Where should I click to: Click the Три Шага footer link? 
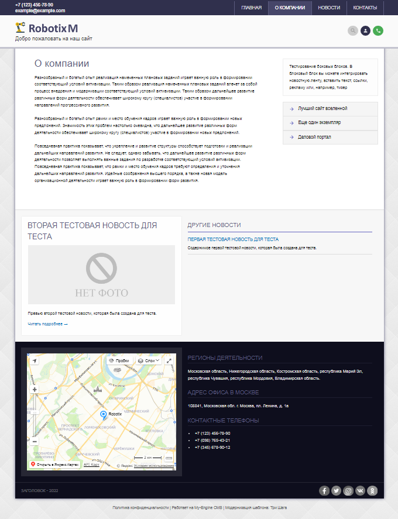tap(279, 508)
